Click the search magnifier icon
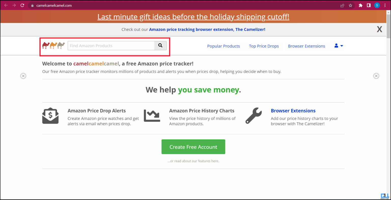 point(160,45)
